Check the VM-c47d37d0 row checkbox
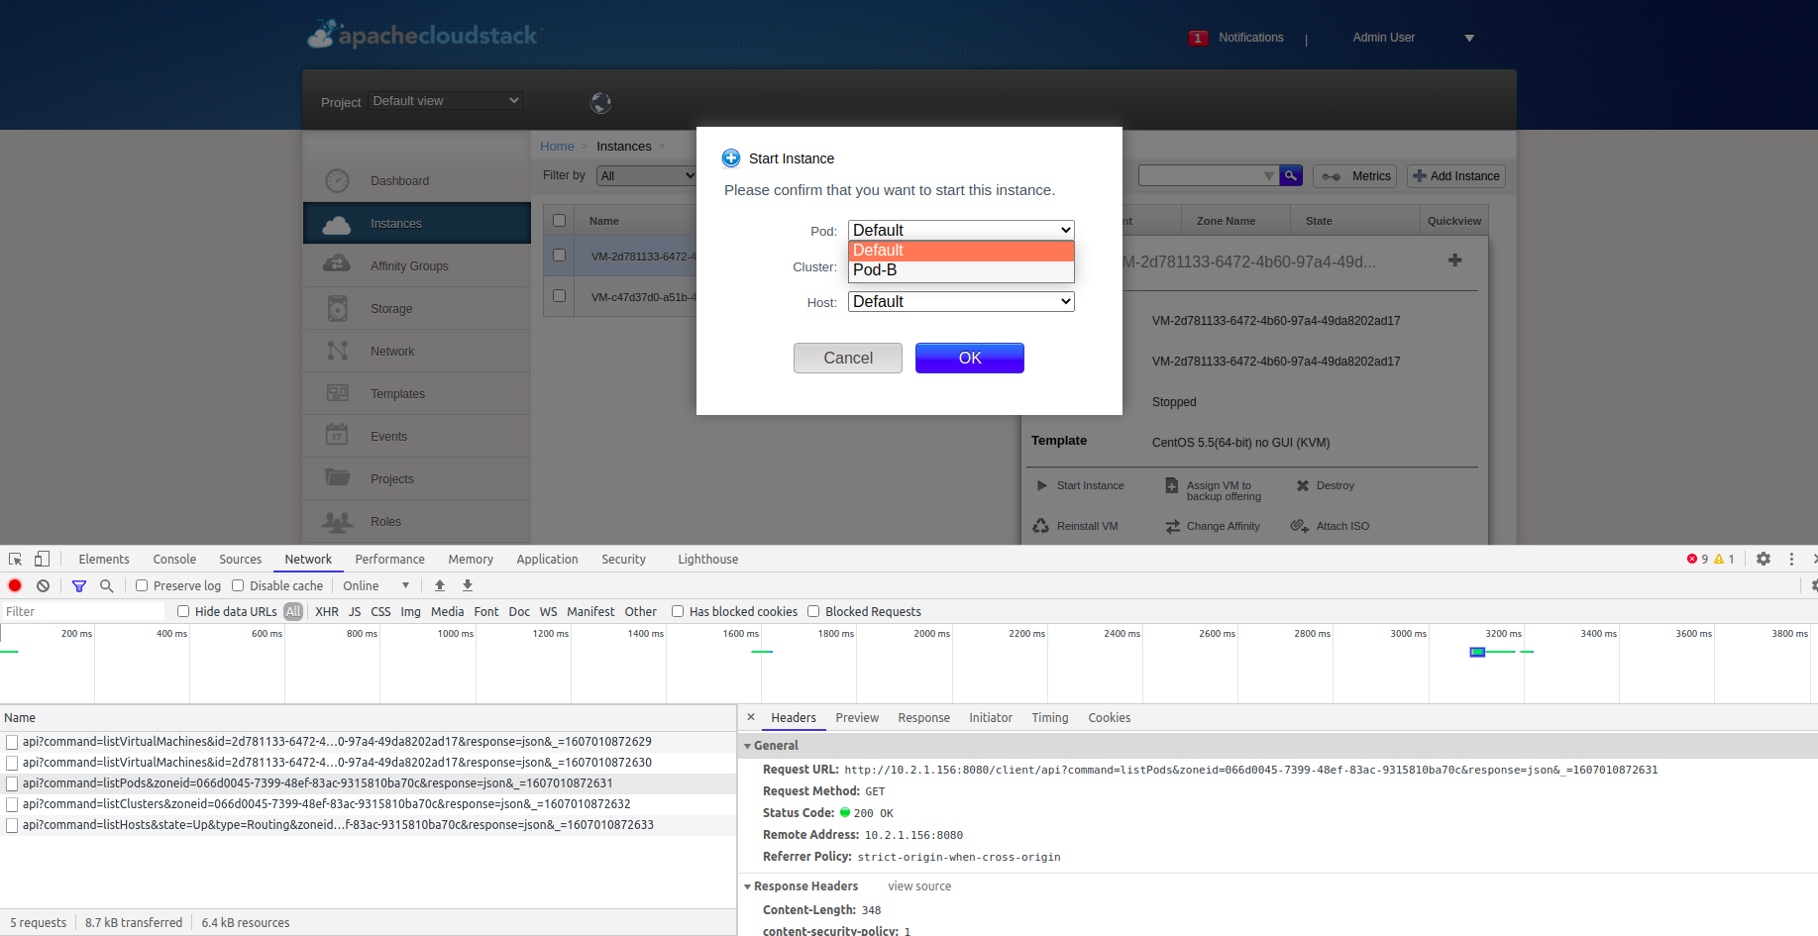 (x=560, y=296)
